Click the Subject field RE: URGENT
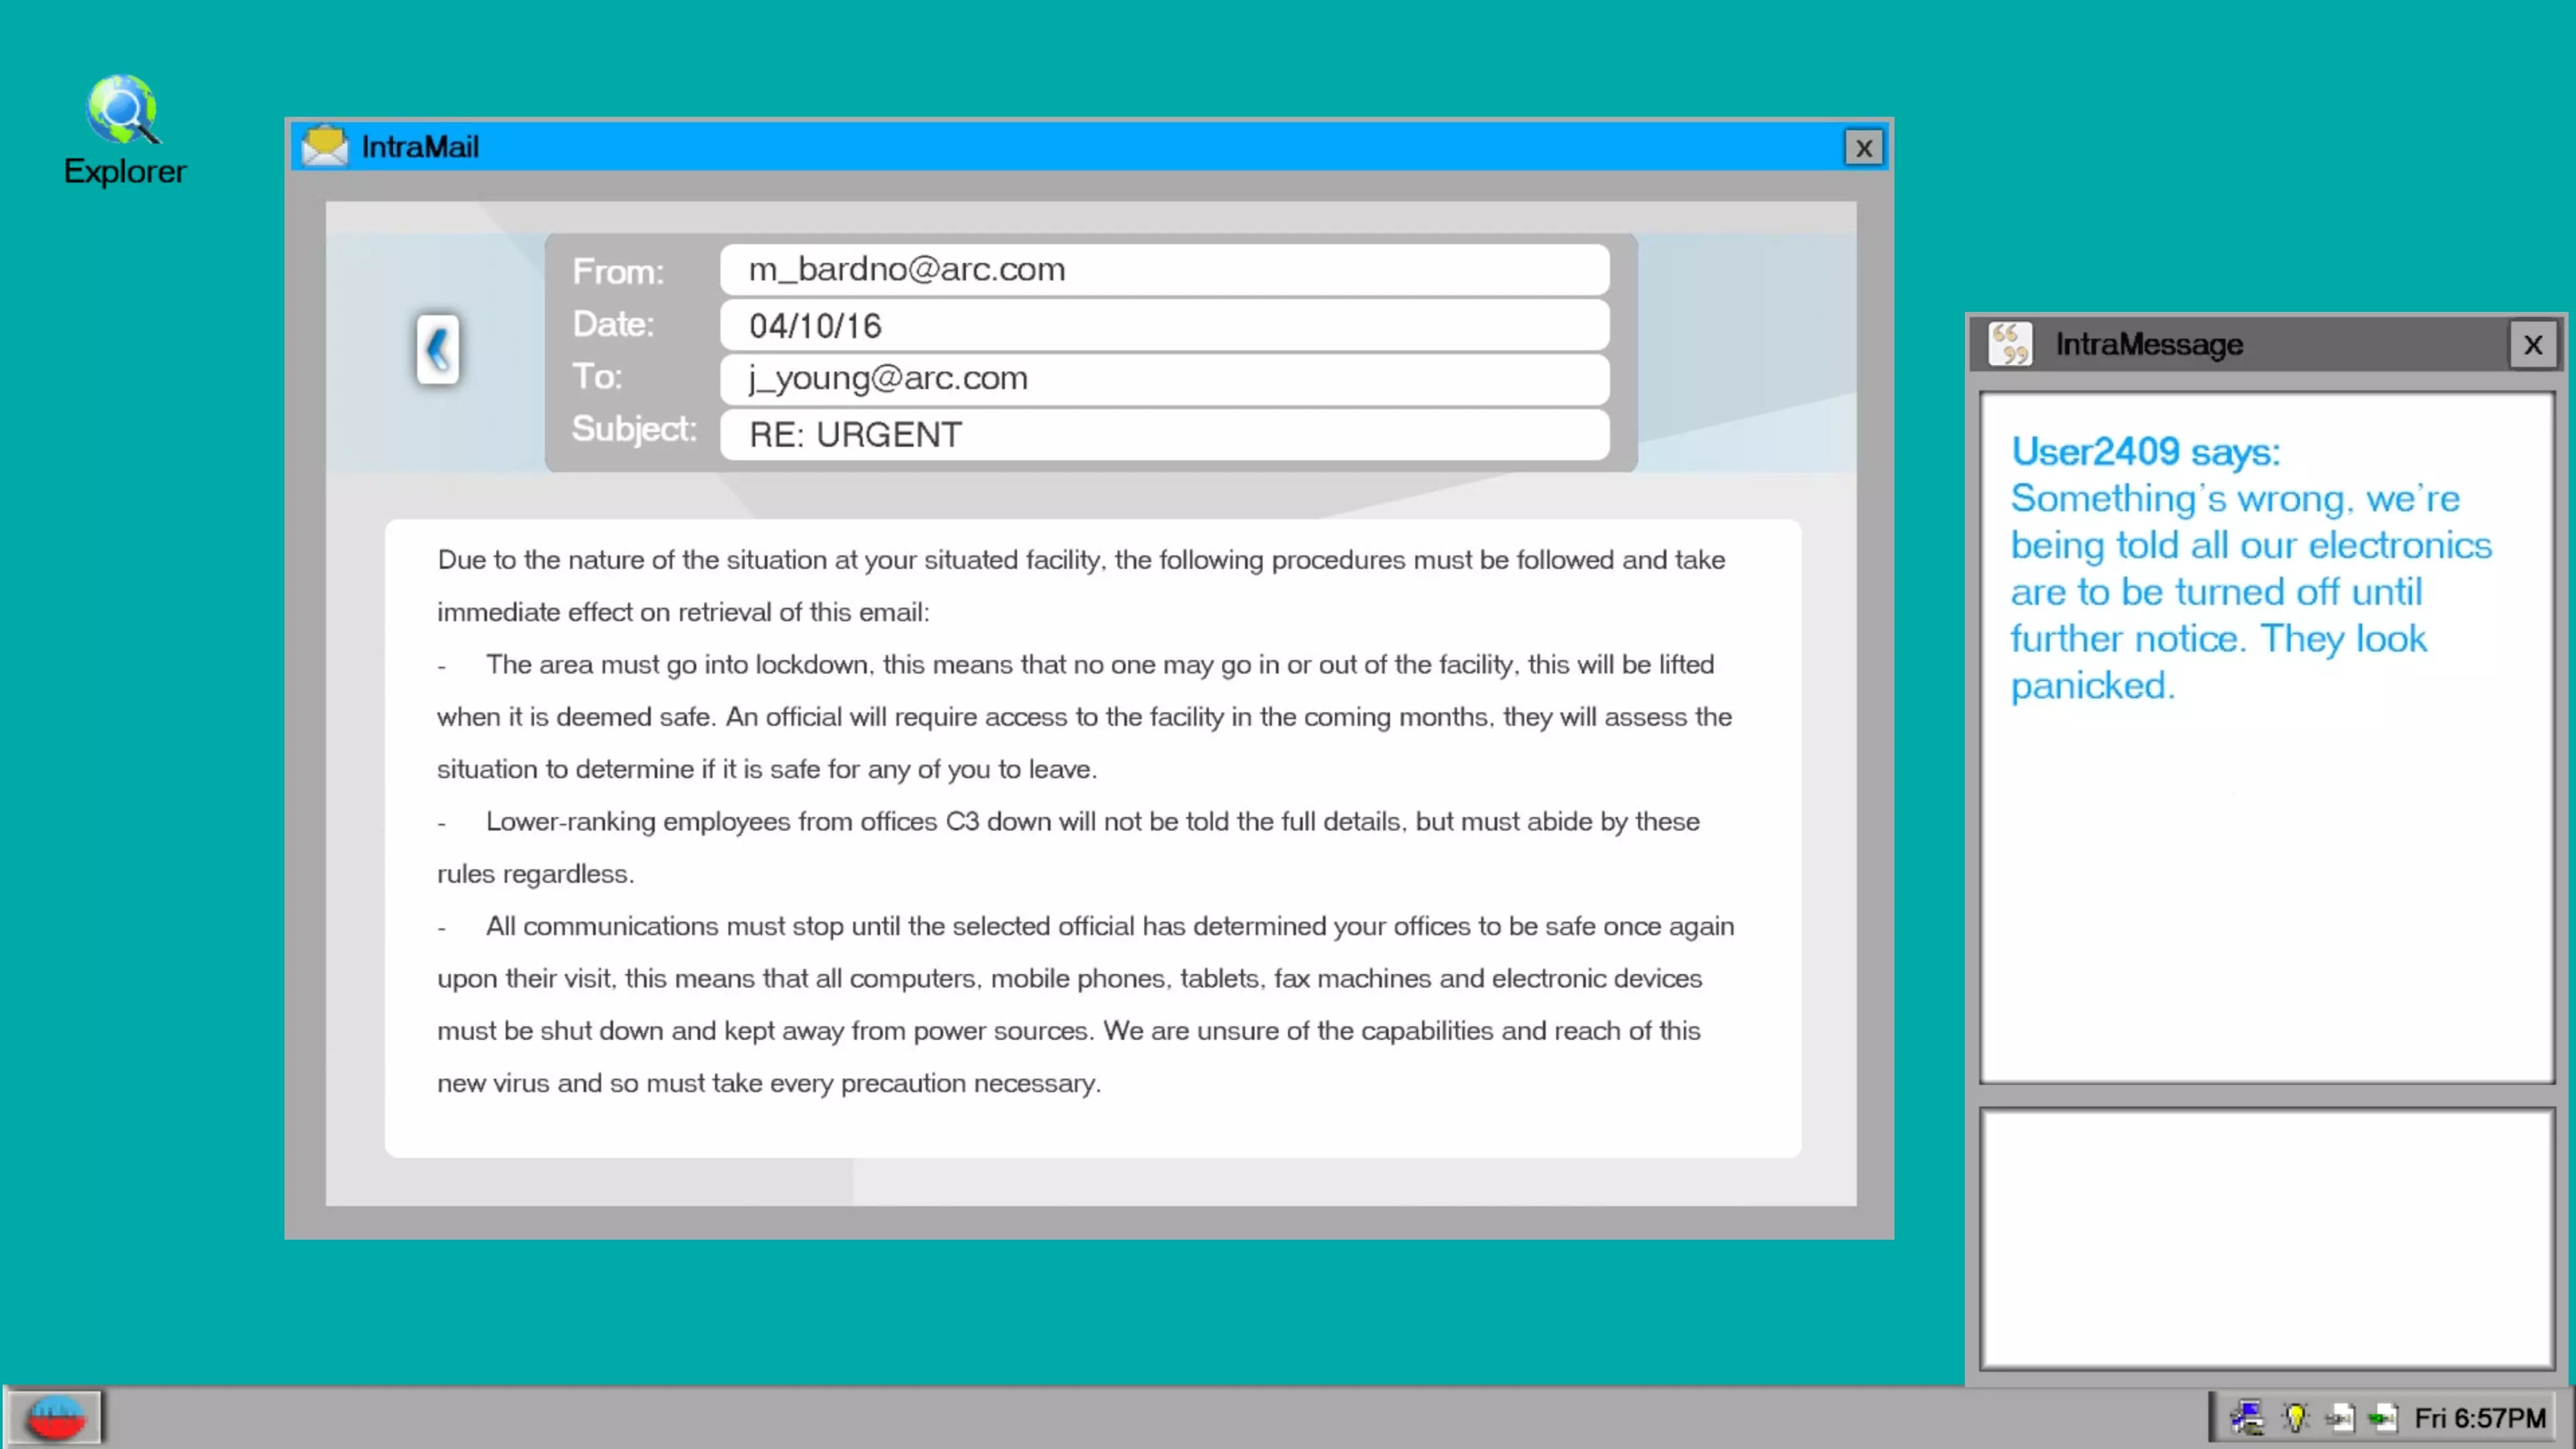2576x1449 pixels. (1164, 434)
